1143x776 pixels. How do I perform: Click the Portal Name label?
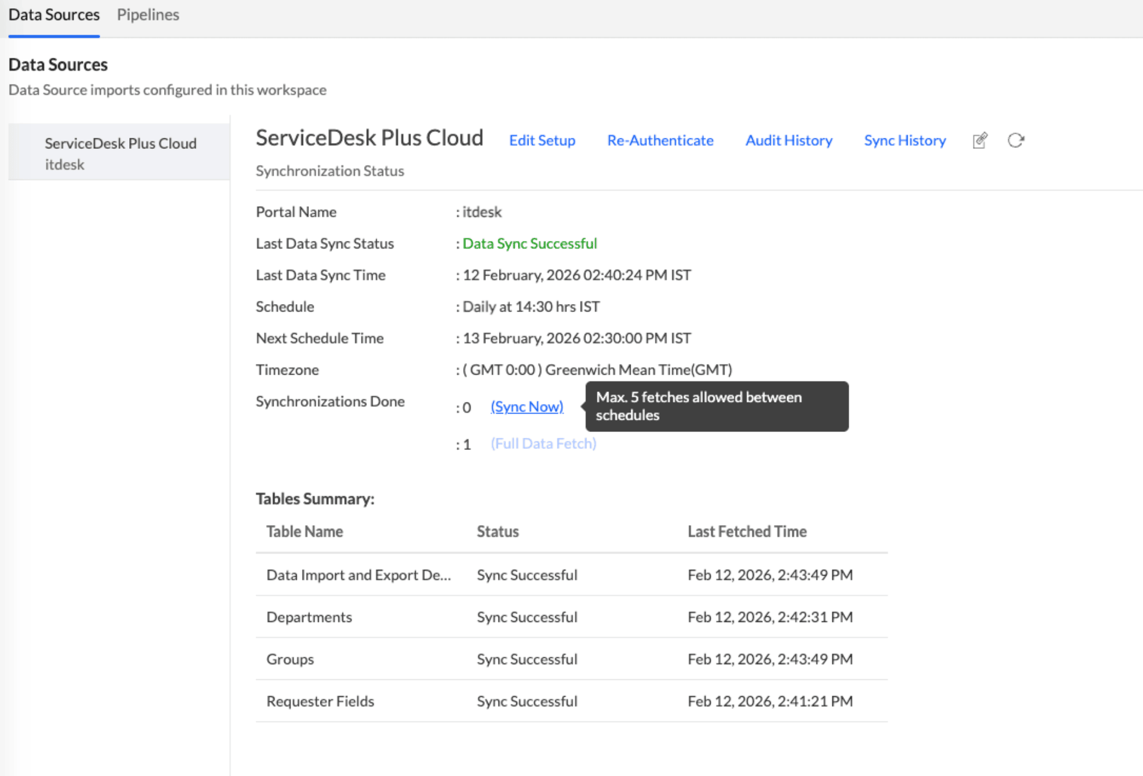pyautogui.click(x=296, y=212)
